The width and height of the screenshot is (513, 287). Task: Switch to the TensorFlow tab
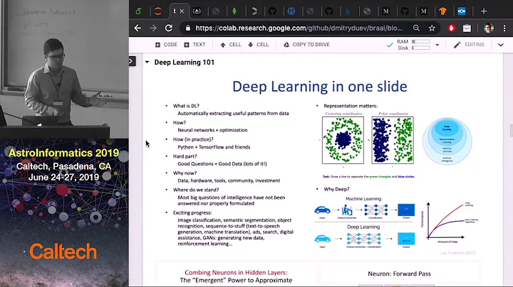point(442,11)
